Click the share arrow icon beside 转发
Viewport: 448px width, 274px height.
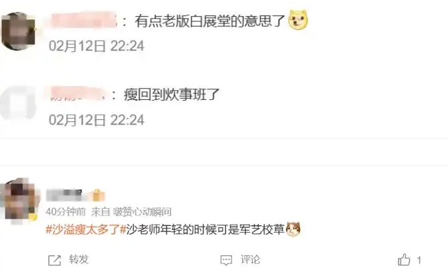tap(54, 260)
